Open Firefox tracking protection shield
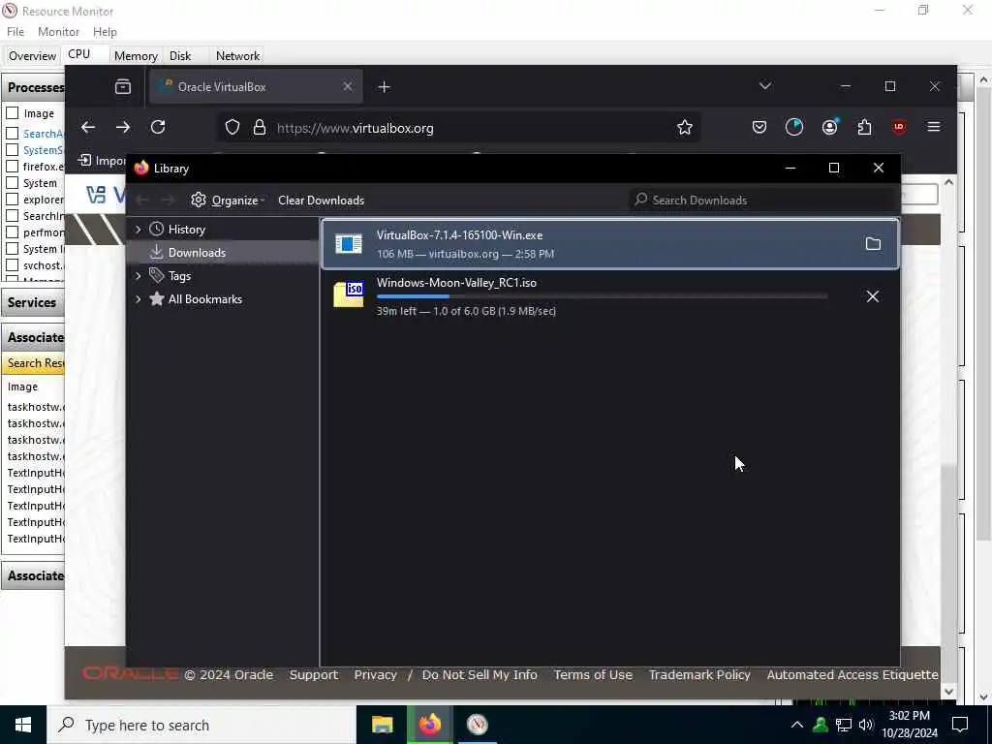 (232, 127)
